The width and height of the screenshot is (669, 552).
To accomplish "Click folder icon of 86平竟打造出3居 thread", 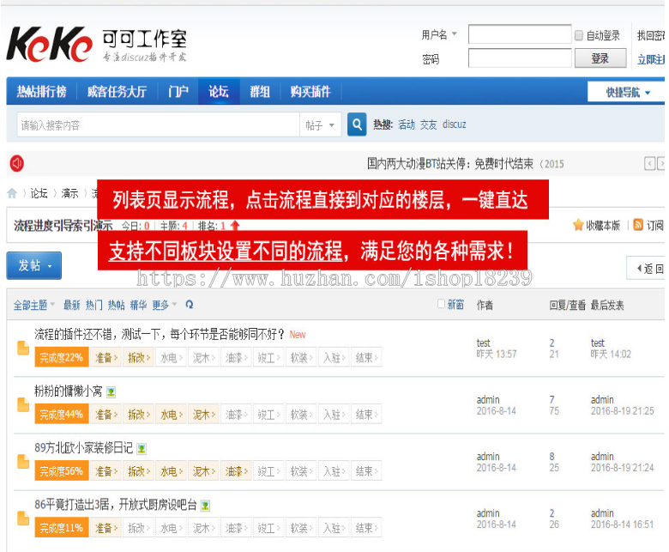I will (x=23, y=519).
